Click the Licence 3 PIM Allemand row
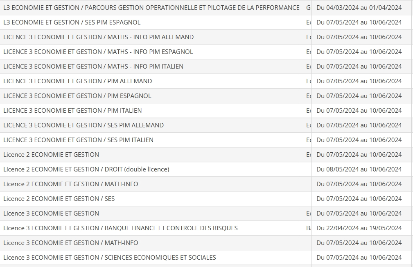The height and width of the screenshot is (267, 413). point(205,81)
